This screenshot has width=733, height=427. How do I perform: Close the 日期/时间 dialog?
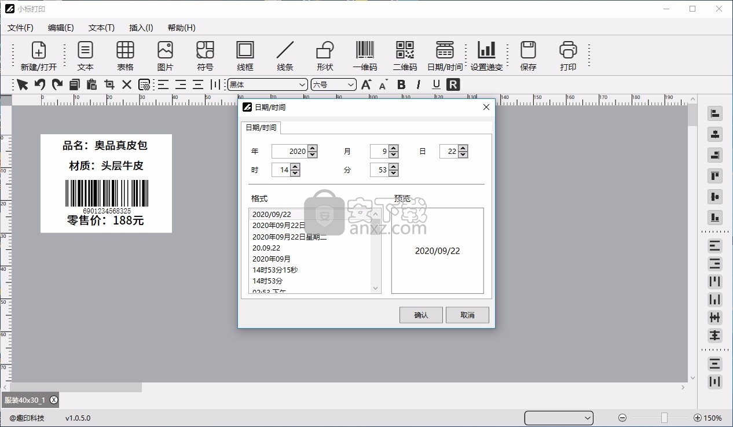click(x=486, y=107)
